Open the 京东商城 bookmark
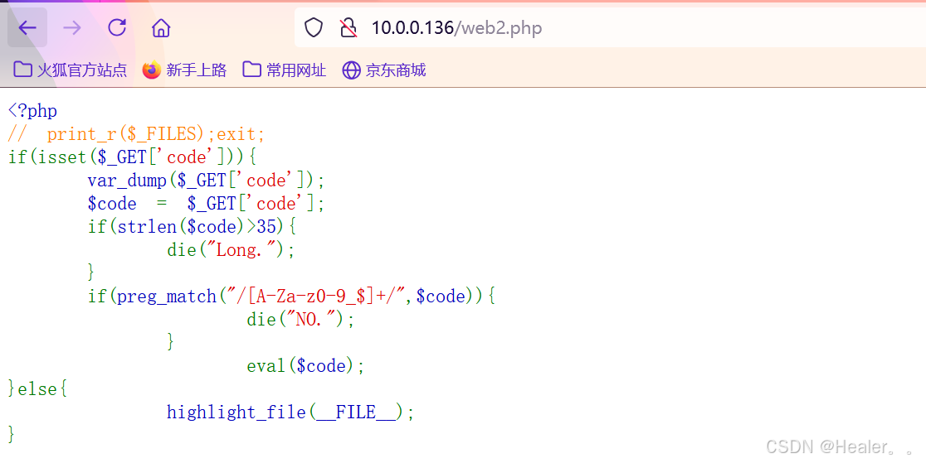Viewport: 926px width, 463px height. 384,70
